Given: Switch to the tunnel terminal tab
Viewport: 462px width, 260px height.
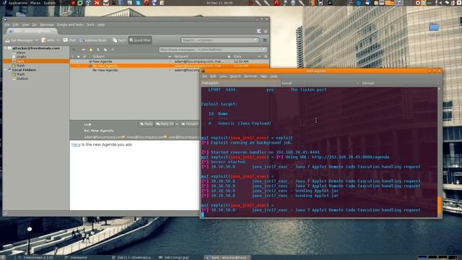Looking at the screenshot, I should pos(320,83).
